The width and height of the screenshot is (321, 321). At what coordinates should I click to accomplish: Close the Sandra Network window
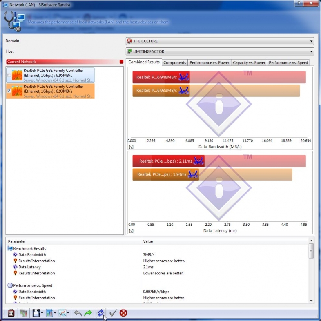(311, 3)
